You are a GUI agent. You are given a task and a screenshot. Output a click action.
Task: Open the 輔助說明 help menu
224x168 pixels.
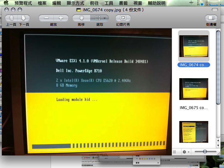157,3
